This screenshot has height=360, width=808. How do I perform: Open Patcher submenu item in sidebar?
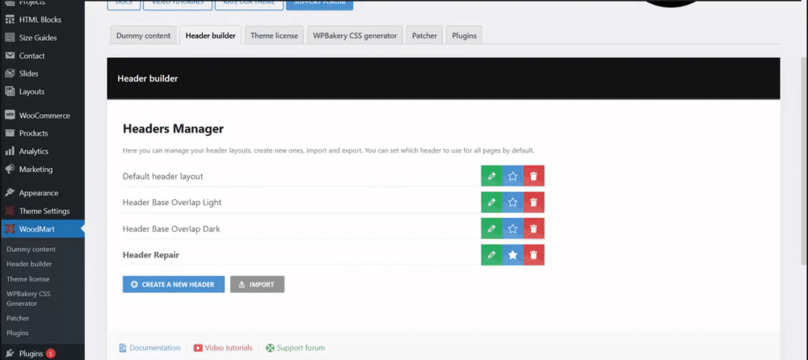[18, 318]
